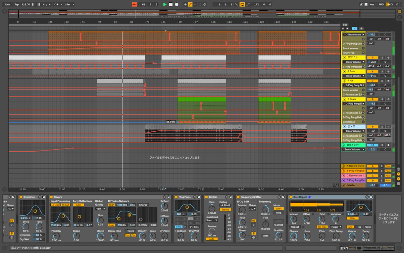Toggle the ホワイト track activator 5

(373, 57)
